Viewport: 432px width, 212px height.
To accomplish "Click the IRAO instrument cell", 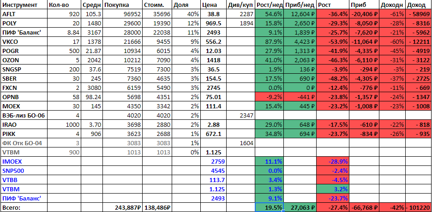I will [24, 124].
